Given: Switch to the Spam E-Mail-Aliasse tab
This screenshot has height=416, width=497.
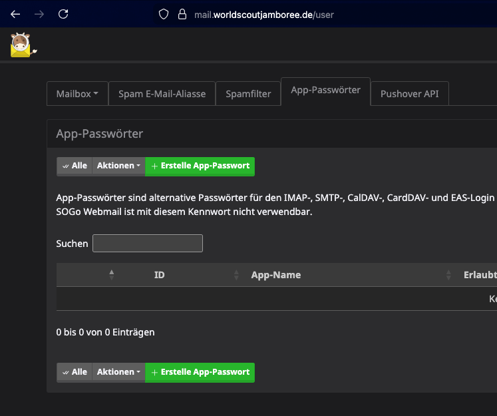Looking at the screenshot, I should [162, 94].
